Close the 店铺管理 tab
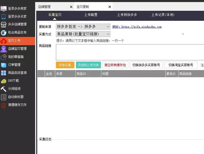The image size is (204, 154). coord(71,7)
